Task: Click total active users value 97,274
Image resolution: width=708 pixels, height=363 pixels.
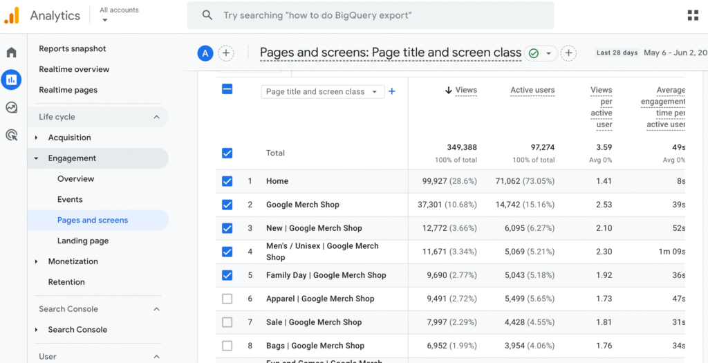Action: tap(542, 148)
